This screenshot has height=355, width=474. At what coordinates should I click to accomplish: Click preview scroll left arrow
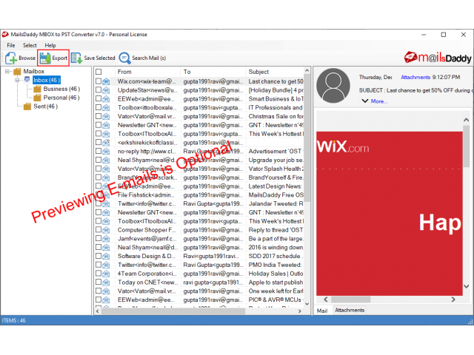pyautogui.click(x=326, y=300)
